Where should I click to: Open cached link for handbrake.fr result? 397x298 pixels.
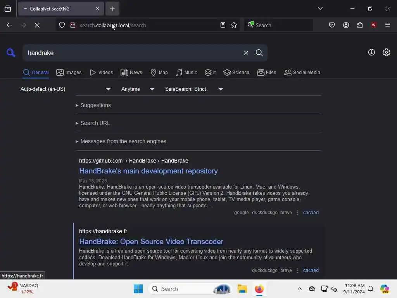pyautogui.click(x=311, y=270)
